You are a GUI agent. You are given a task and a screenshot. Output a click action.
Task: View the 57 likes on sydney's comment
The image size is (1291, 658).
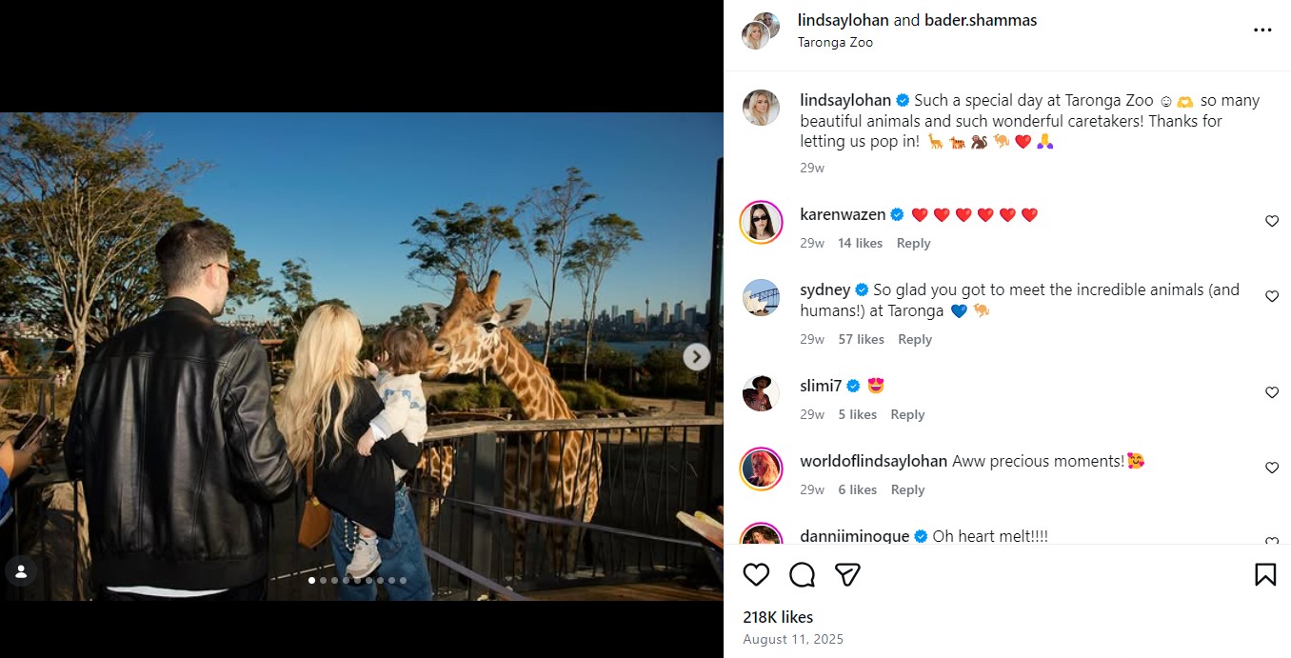(861, 339)
